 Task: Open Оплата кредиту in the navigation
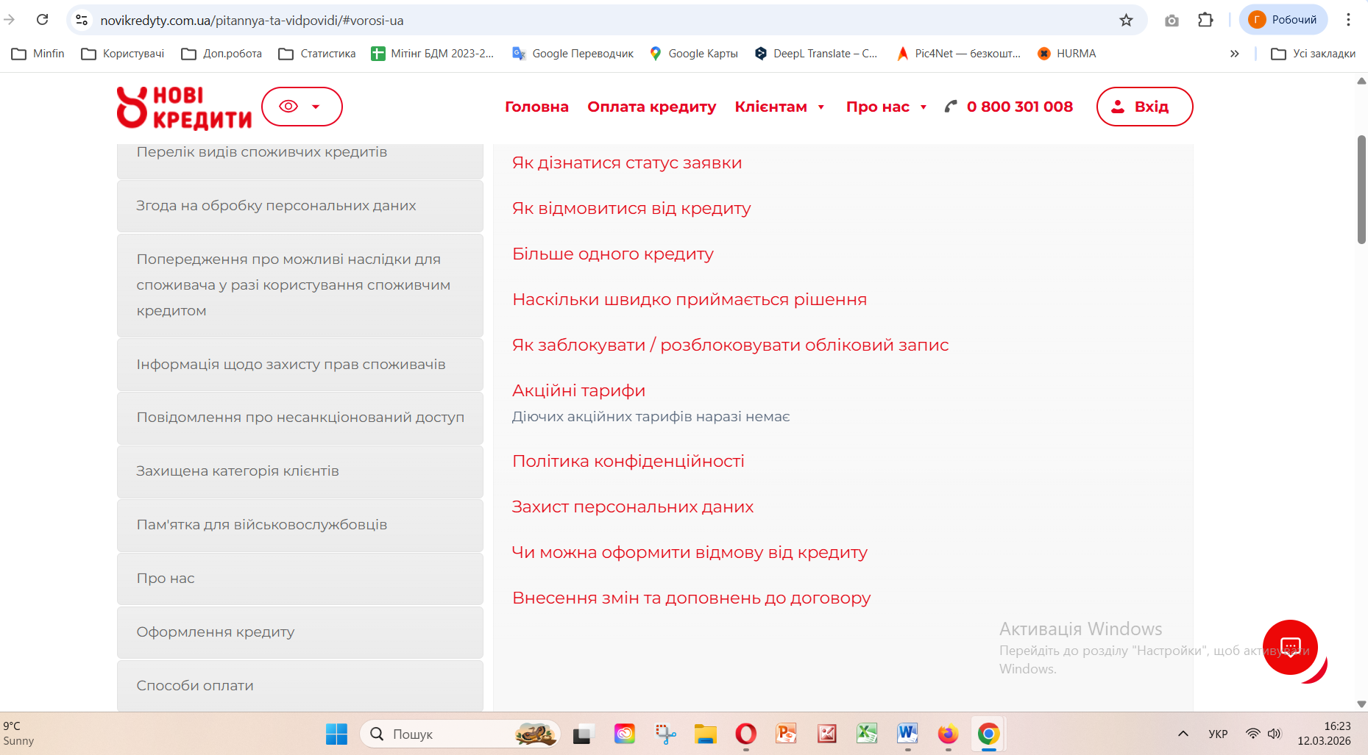(x=651, y=107)
